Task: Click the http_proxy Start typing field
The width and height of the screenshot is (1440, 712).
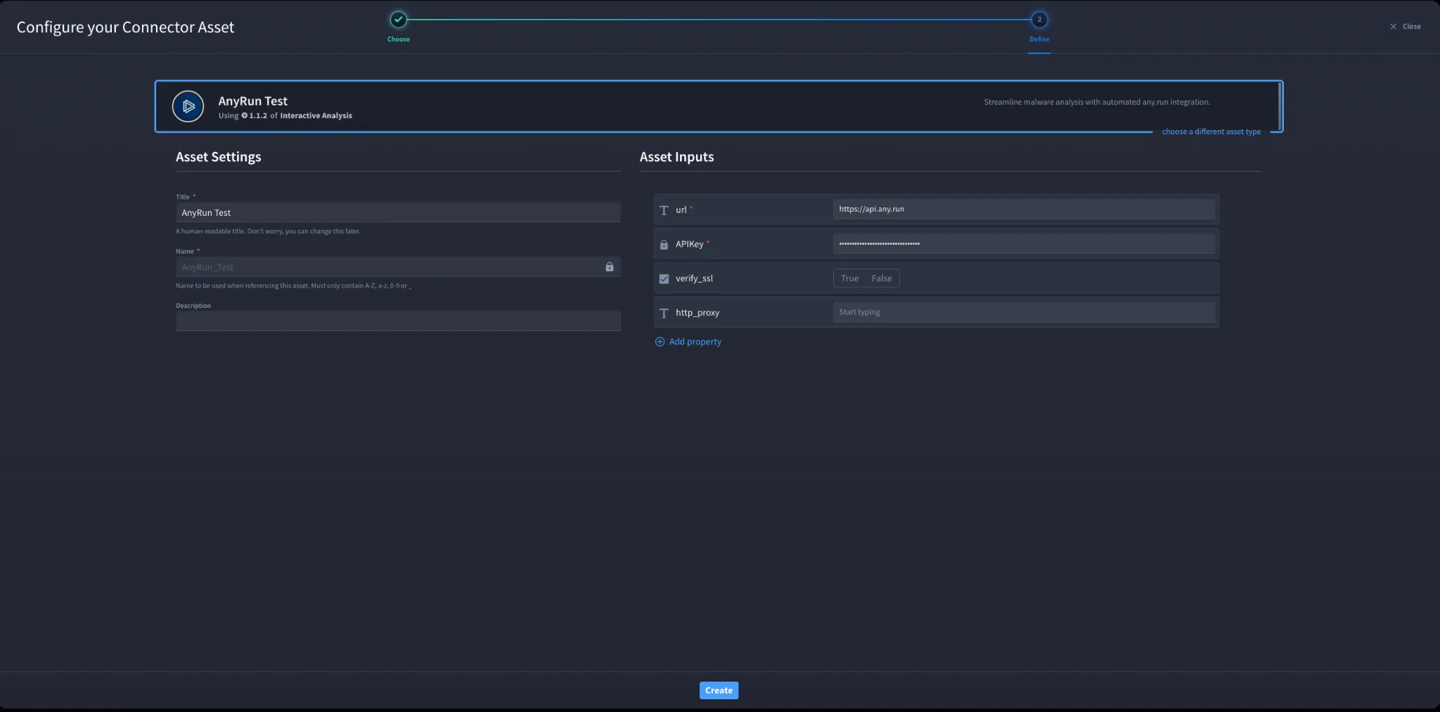Action: (1024, 312)
